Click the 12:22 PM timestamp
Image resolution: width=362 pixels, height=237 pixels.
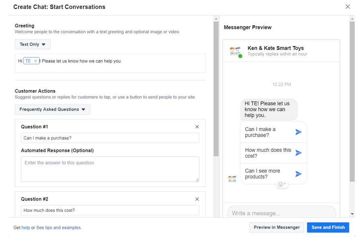point(282,84)
